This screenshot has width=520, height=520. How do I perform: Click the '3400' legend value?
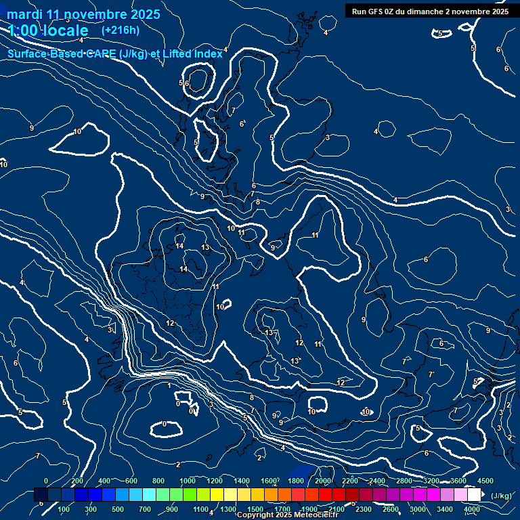click(445, 509)
